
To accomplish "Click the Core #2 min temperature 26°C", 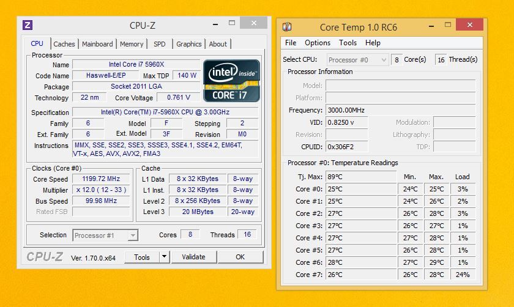I will pos(411,213).
